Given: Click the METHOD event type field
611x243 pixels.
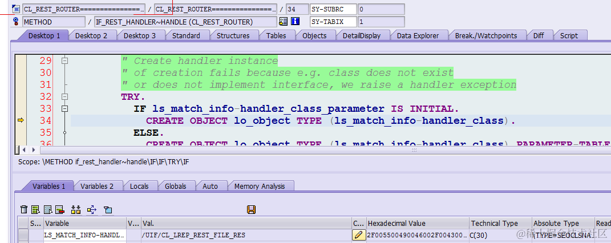Looking at the screenshot, I should click(54, 22).
